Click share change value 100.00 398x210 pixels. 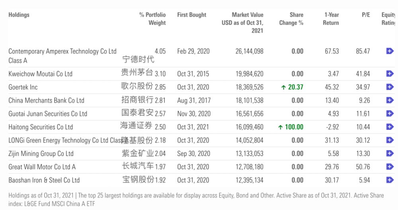[294, 127]
